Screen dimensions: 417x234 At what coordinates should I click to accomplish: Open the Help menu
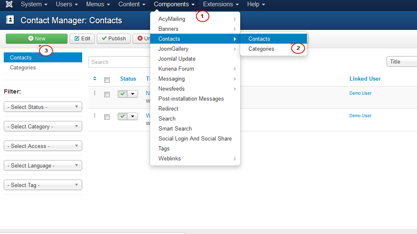point(256,4)
